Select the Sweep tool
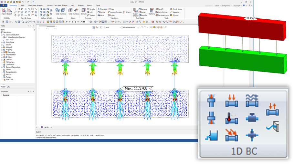Screen dimensions: 293x164 pyautogui.click(x=91, y=15)
